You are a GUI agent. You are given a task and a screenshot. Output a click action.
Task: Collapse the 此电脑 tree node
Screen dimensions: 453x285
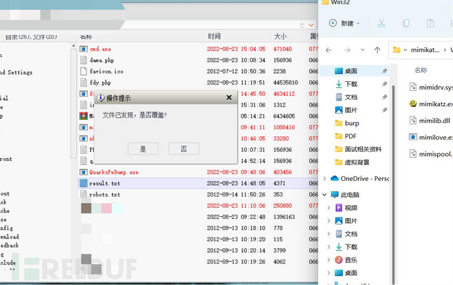click(324, 195)
